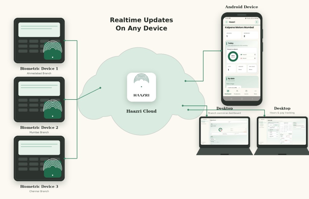Open the Late count card on phone
309x199 pixels.
(231, 68)
